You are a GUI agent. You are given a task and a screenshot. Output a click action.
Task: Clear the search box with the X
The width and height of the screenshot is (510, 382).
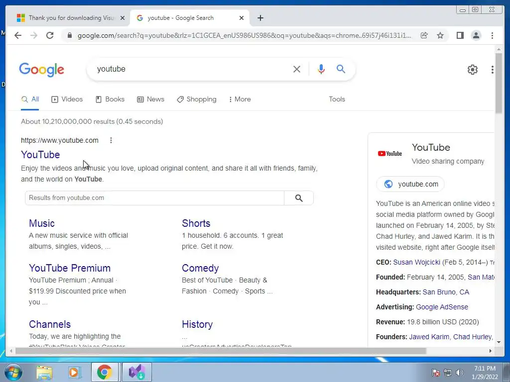297,69
